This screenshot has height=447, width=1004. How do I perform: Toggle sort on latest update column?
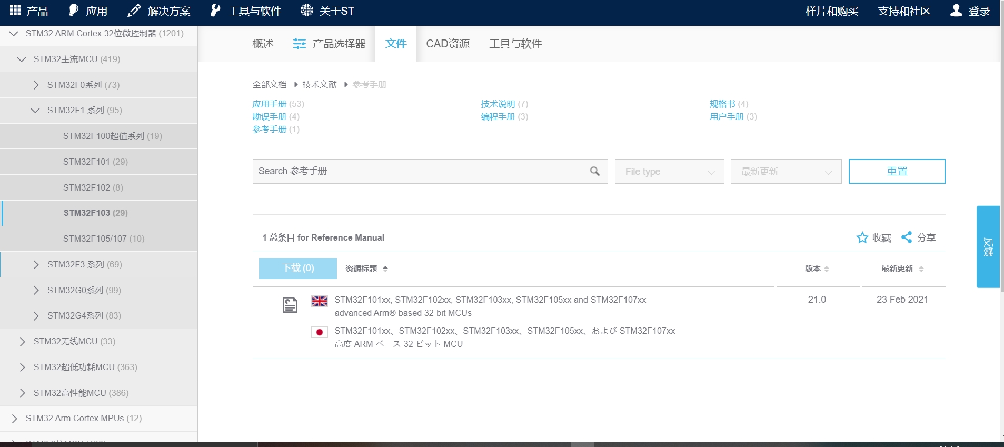pyautogui.click(x=921, y=269)
